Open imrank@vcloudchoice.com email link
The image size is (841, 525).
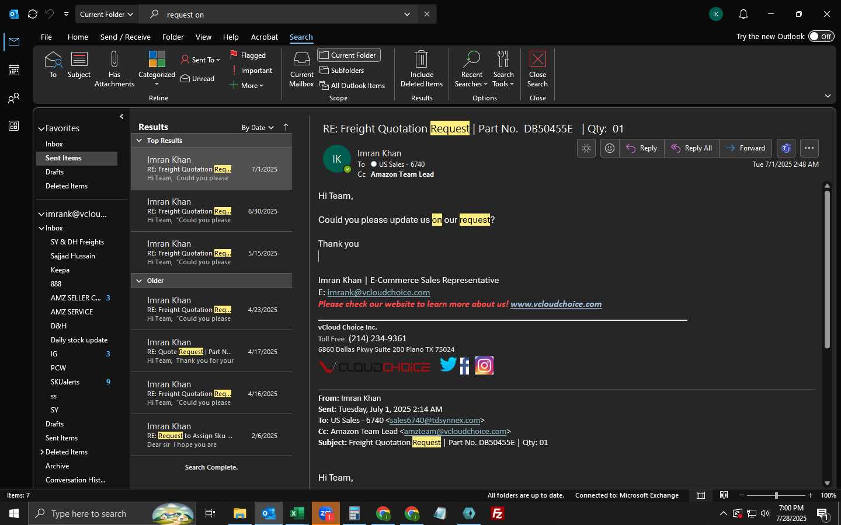click(378, 292)
